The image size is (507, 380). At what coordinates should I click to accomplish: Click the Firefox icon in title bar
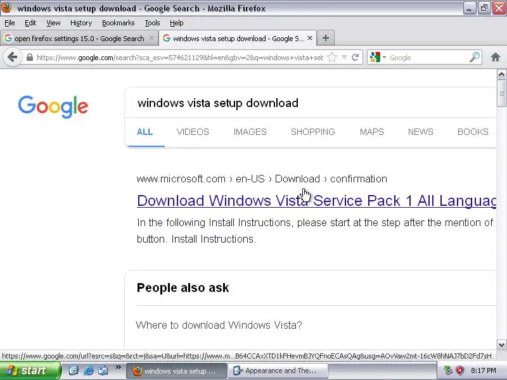(6, 8)
